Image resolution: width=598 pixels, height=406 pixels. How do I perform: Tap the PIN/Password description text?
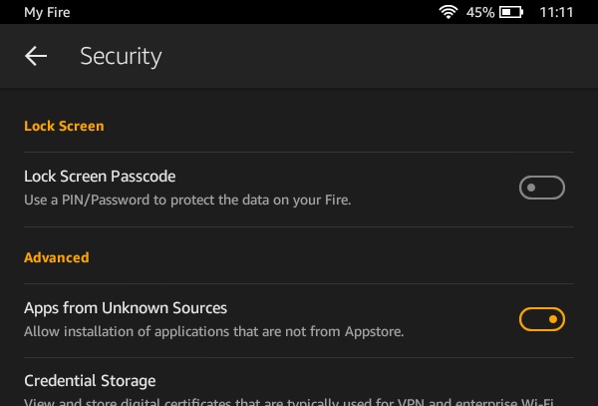pyautogui.click(x=187, y=200)
